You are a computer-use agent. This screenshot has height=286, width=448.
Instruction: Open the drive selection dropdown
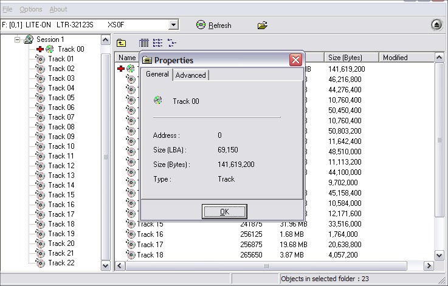(x=173, y=25)
